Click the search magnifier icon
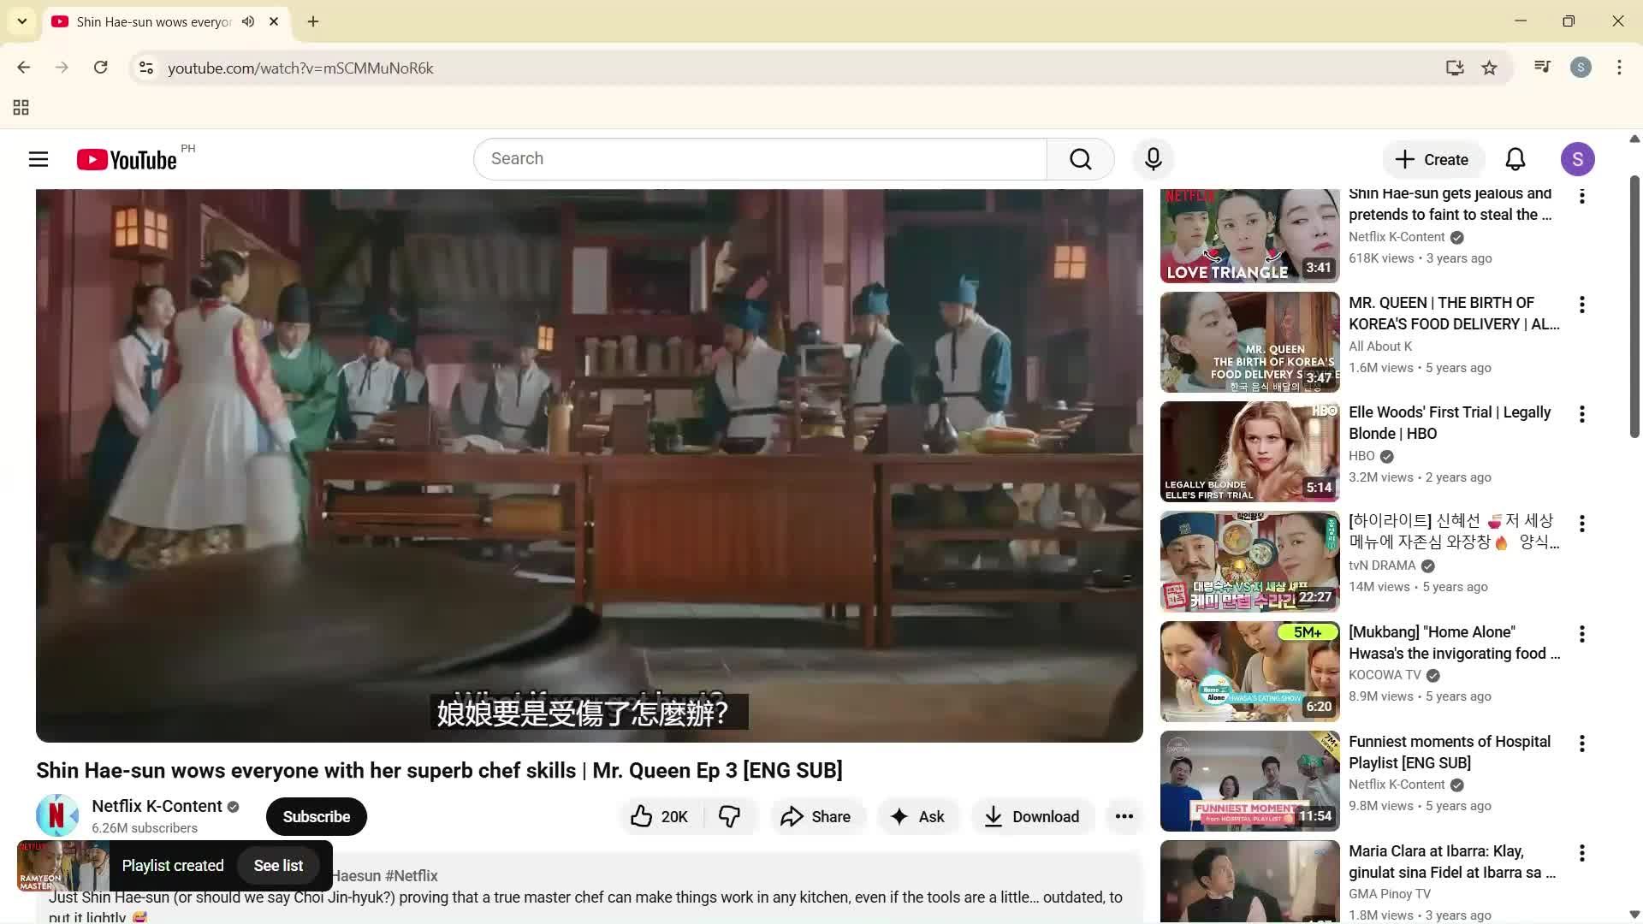Image resolution: width=1643 pixels, height=924 pixels. click(x=1080, y=159)
